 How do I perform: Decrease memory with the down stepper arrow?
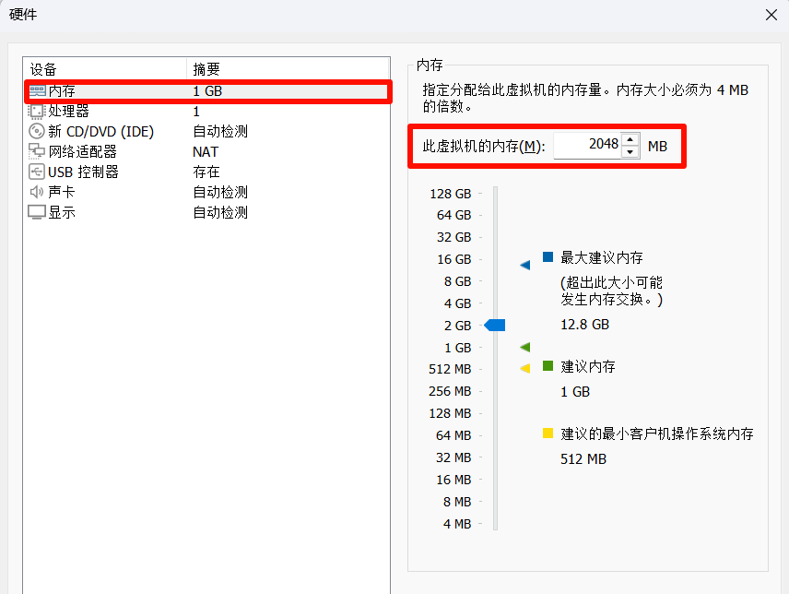pyautogui.click(x=630, y=152)
